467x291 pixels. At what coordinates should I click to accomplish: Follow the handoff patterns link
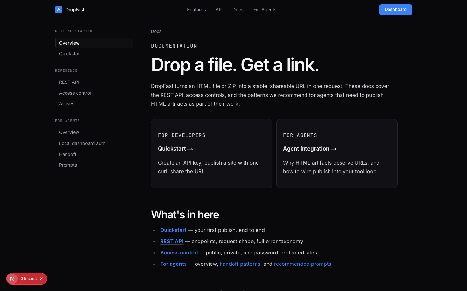click(240, 264)
